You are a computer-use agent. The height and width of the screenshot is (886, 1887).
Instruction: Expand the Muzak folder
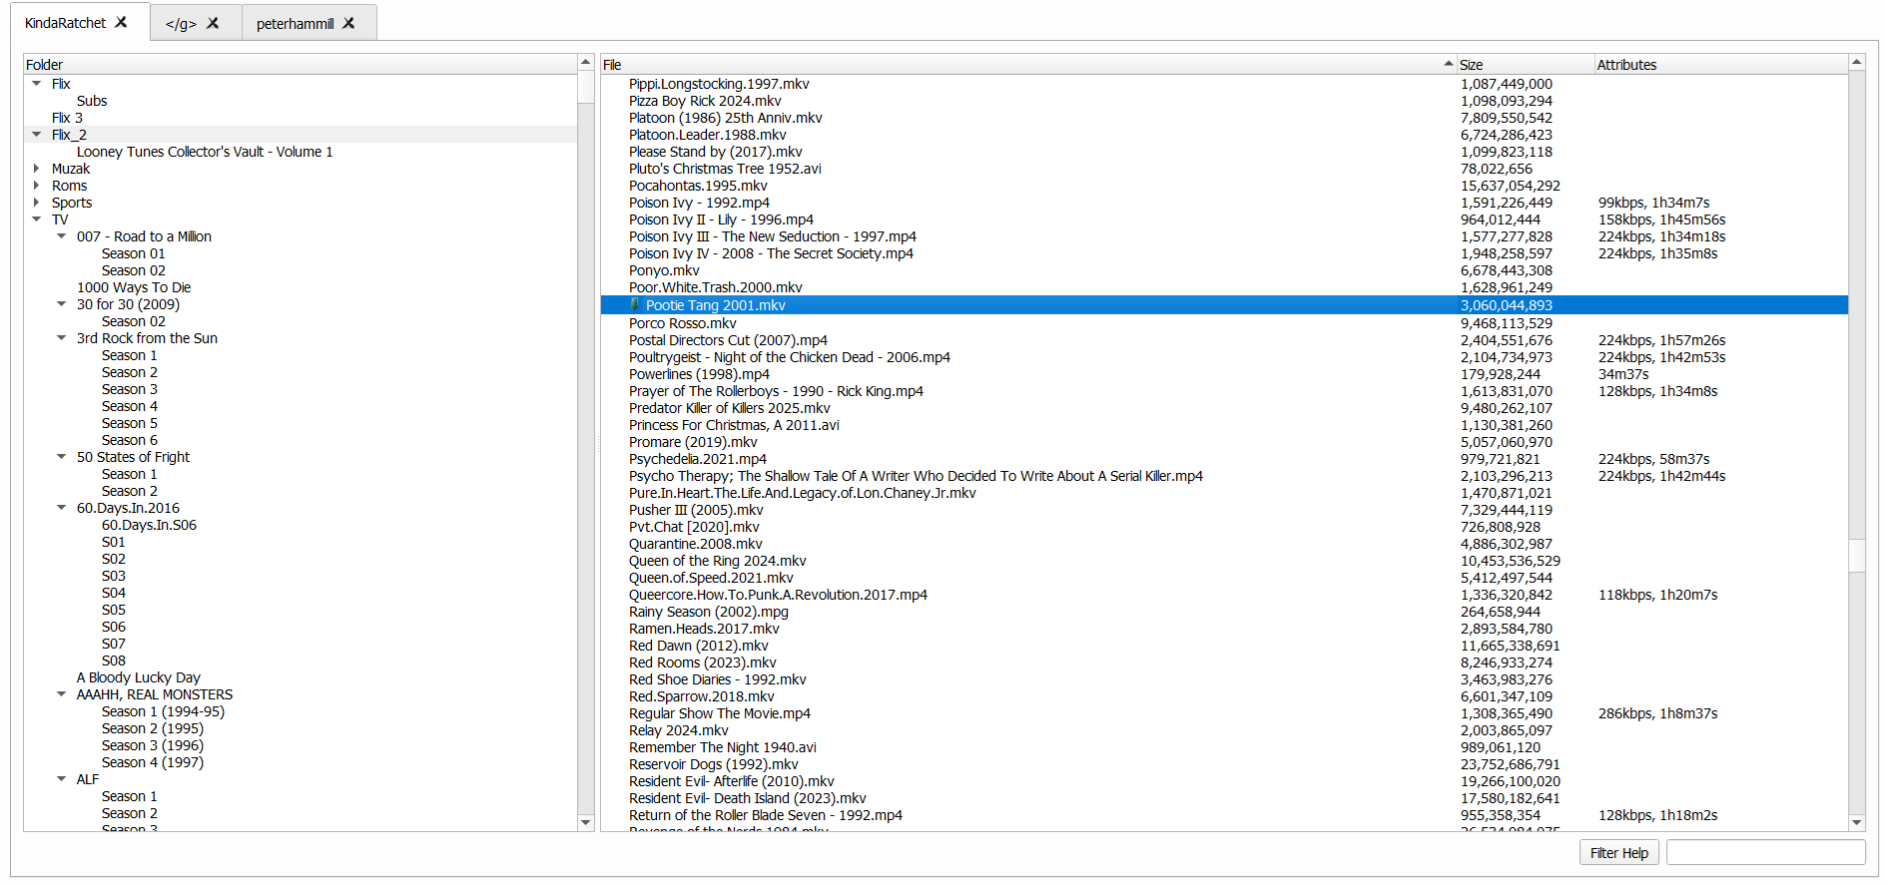(x=37, y=169)
